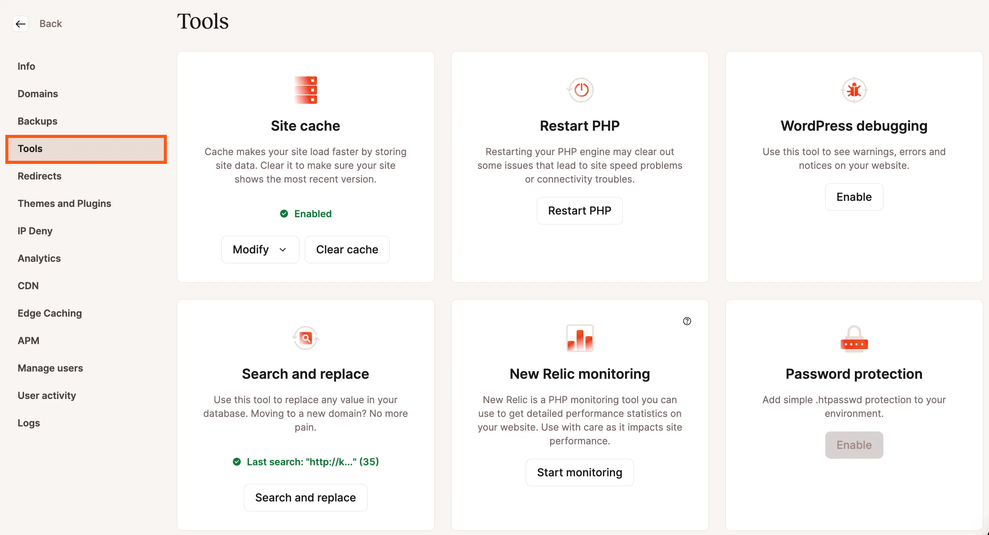Click the WordPress debugging bug icon
The height and width of the screenshot is (535, 989).
pyautogui.click(x=854, y=90)
